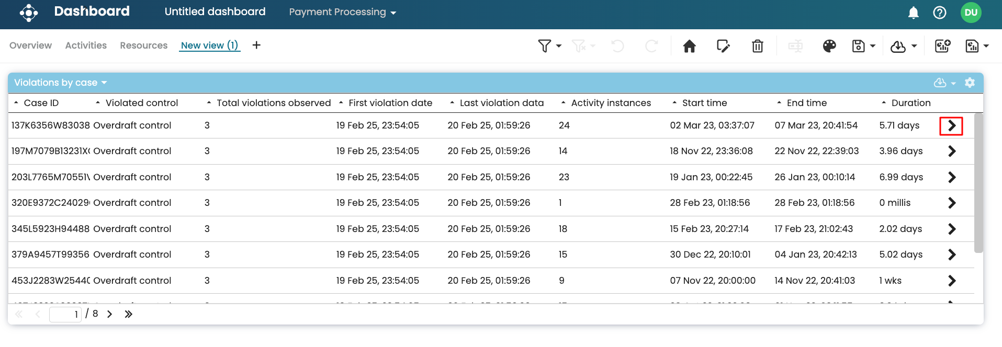Click the page number input field
Screen dimensions: 1002x347
coord(65,314)
